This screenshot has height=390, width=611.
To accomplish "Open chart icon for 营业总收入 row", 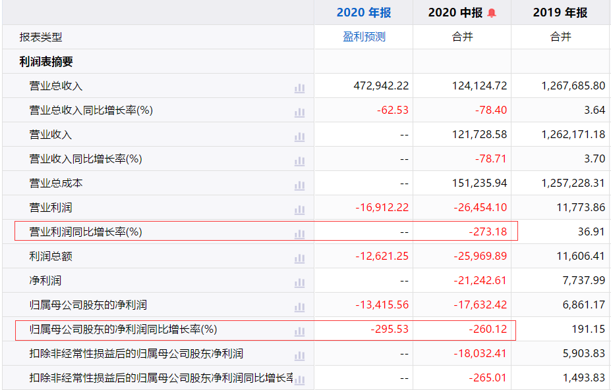I will pos(299,88).
